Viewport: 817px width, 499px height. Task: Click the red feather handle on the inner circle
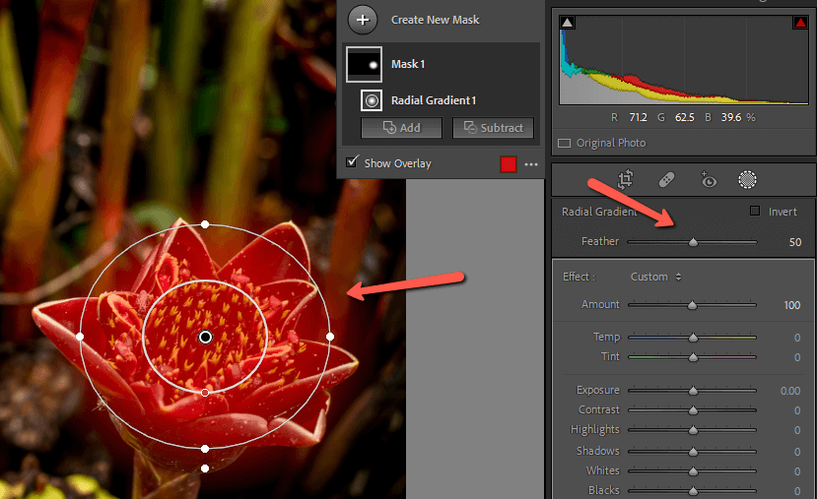(205, 393)
